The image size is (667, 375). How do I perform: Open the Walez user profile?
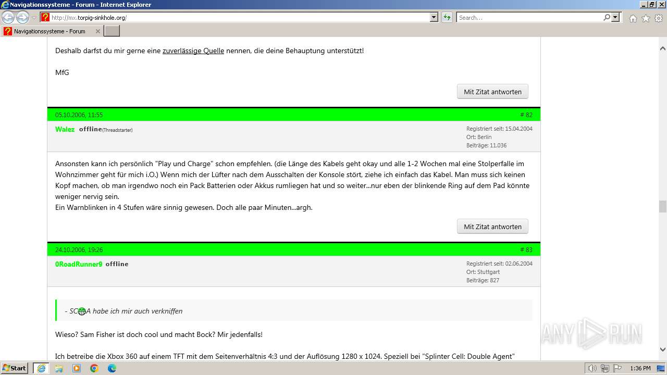pos(65,129)
